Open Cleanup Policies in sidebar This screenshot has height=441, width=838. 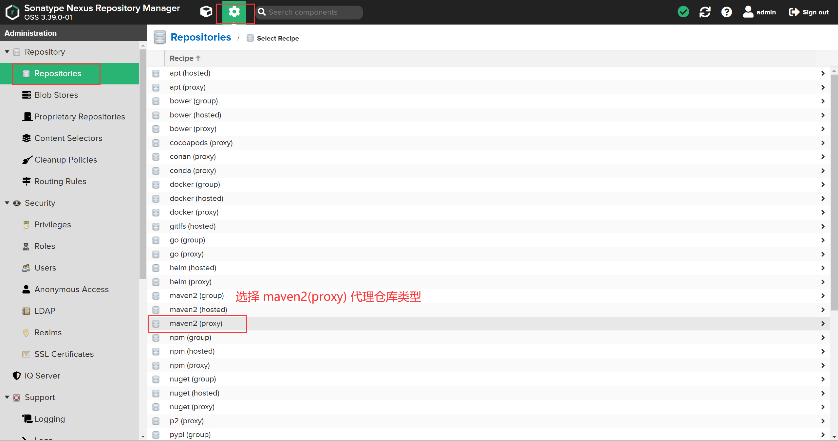pos(65,160)
